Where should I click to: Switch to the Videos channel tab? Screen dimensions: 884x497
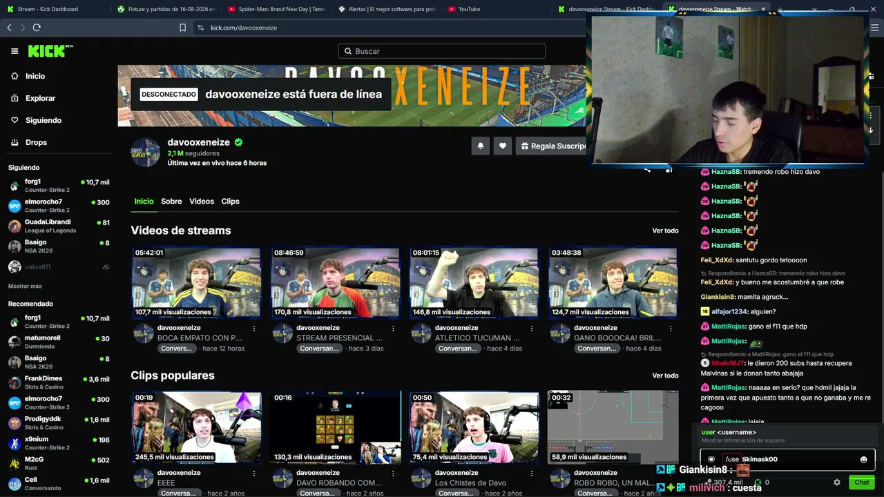click(202, 202)
